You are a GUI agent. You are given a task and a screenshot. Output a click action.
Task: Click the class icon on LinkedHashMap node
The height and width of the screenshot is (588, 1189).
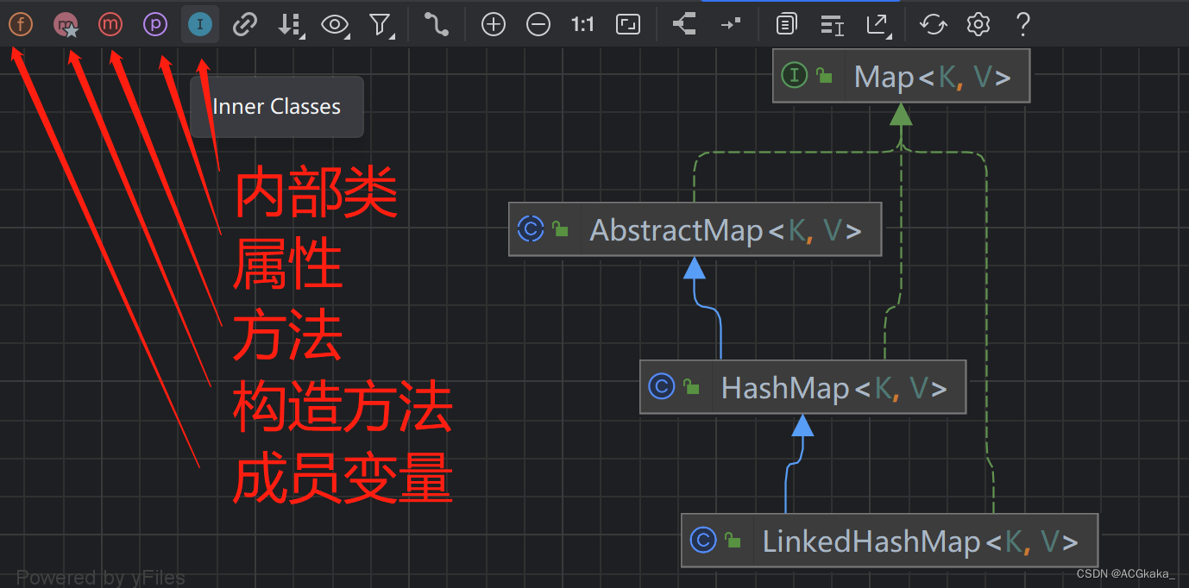[x=703, y=541]
